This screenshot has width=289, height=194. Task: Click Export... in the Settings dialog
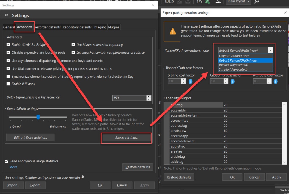[x=36, y=185]
